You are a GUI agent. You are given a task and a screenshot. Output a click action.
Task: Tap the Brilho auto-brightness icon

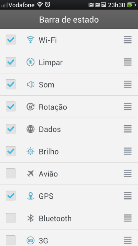[x=30, y=151]
